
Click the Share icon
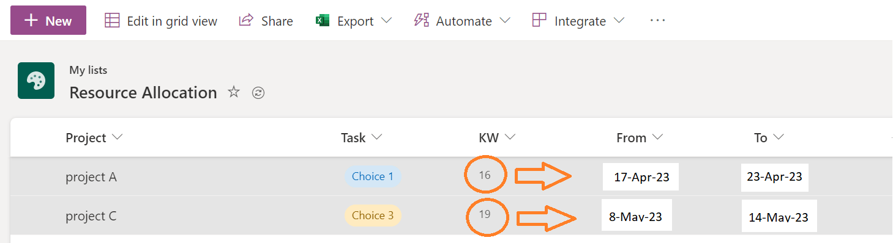tap(246, 20)
